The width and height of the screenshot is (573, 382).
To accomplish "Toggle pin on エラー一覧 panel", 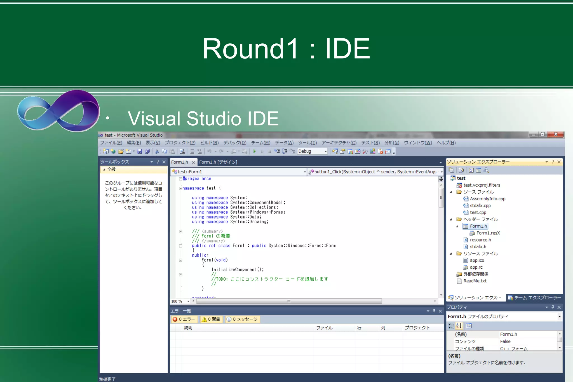I will click(x=434, y=311).
